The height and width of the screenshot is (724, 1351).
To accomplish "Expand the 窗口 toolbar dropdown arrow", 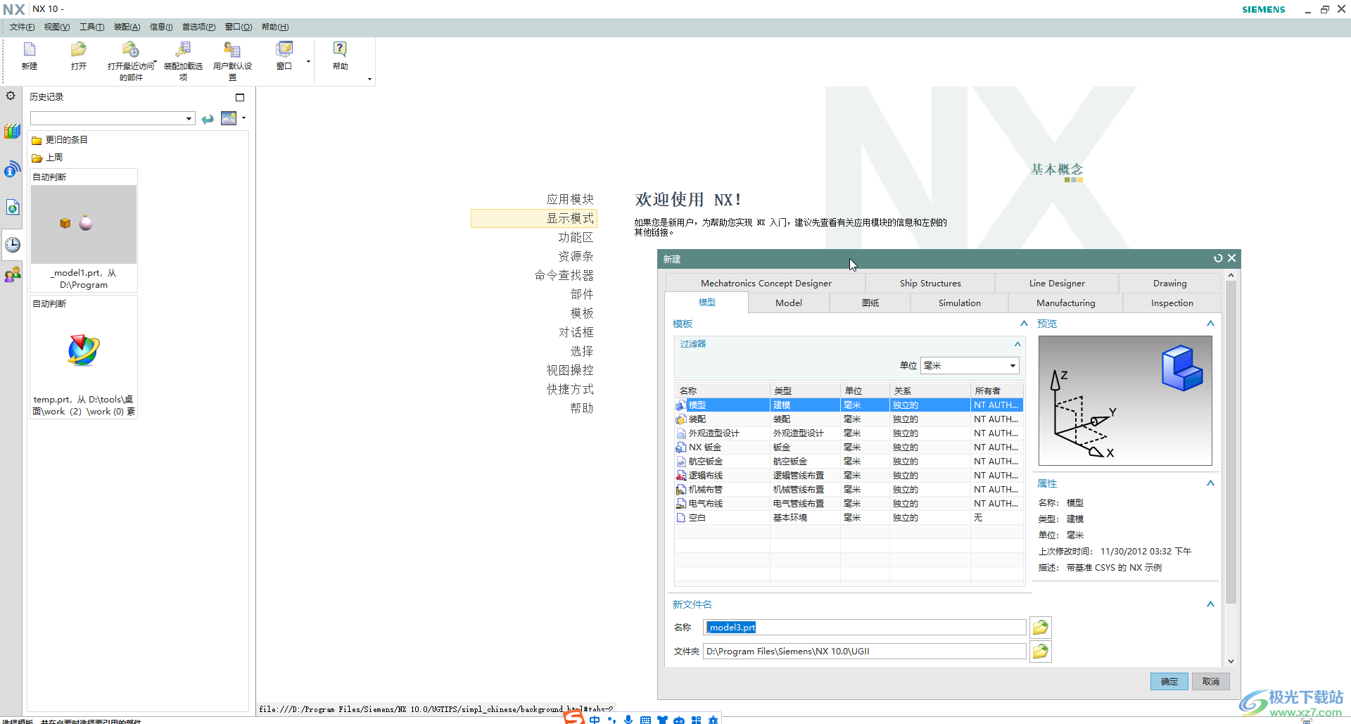I will (x=308, y=62).
